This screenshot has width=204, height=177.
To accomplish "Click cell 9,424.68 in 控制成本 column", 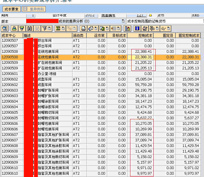I will click(141, 113).
